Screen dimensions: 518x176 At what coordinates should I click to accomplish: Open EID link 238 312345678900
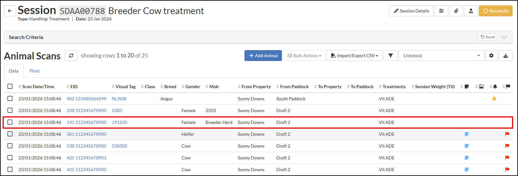tap(86, 111)
